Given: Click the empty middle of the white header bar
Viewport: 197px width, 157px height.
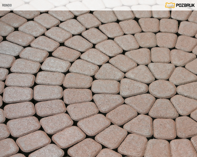Looking at the screenshot, I should click(x=86, y=5).
